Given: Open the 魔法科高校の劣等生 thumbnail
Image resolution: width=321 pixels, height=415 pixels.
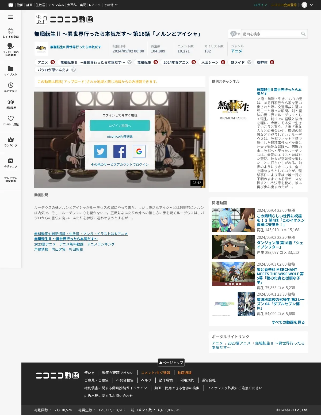Looking at the screenshot, I should point(233,304).
